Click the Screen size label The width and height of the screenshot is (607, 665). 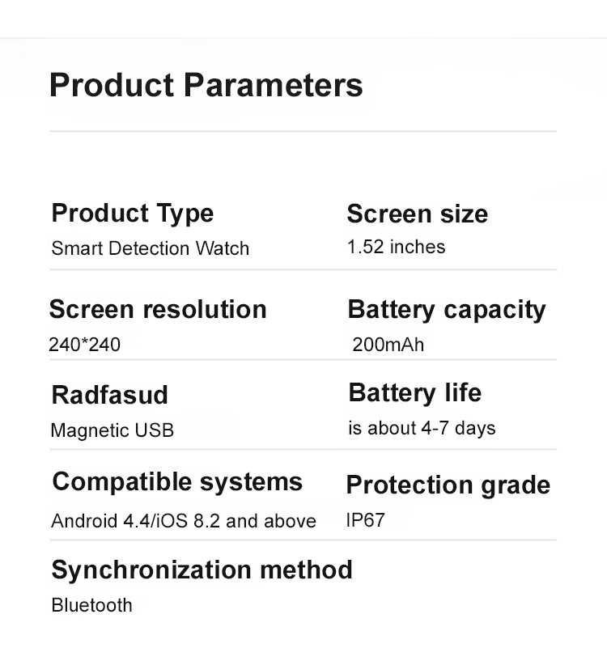pyautogui.click(x=417, y=214)
